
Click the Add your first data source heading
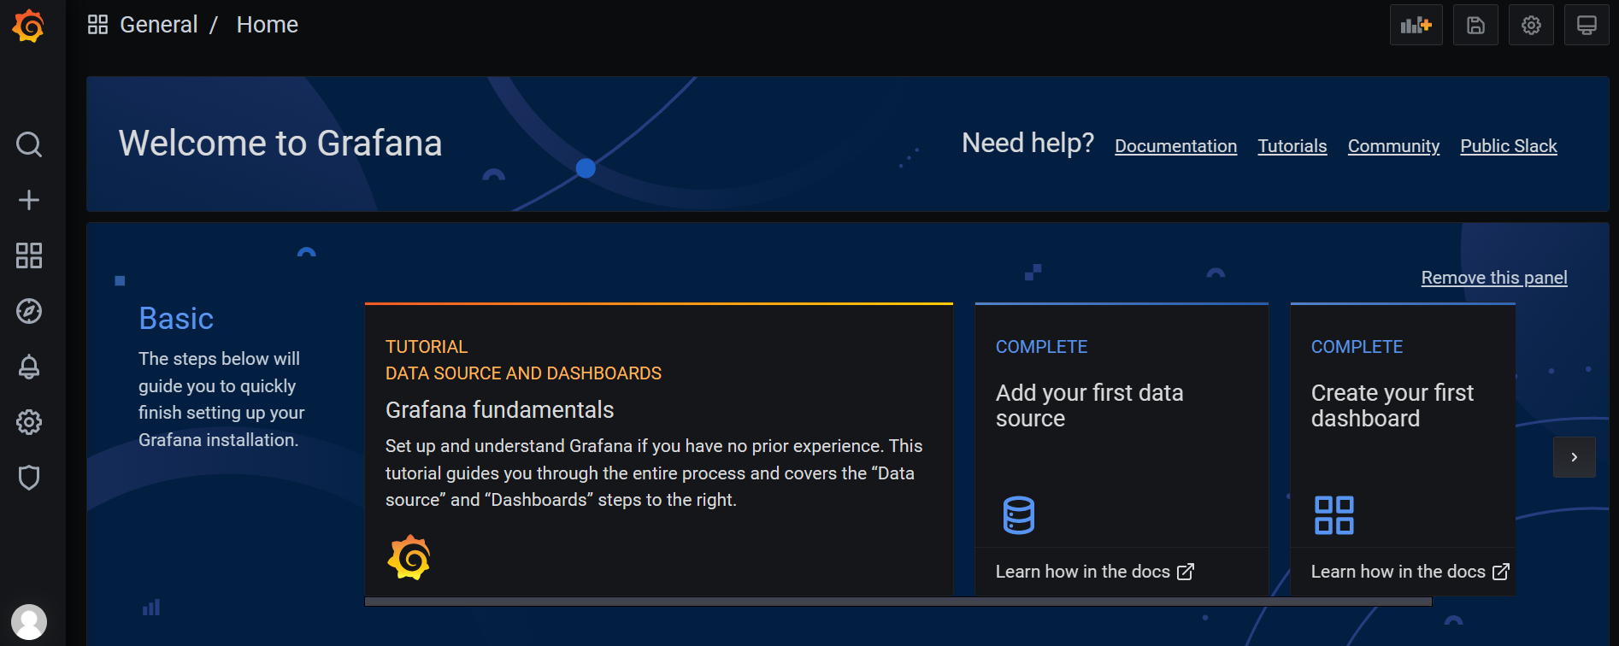(1090, 406)
